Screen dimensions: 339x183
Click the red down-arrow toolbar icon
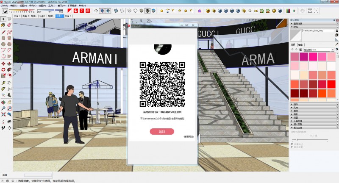76,11
